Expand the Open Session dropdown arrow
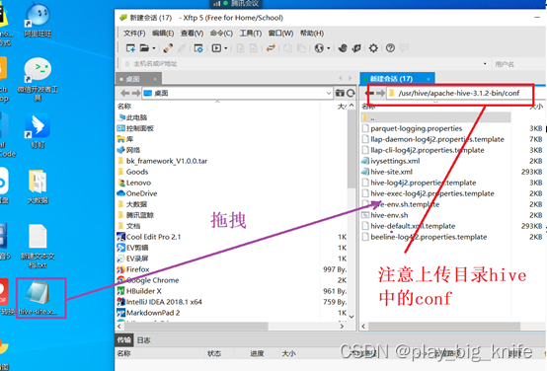 tap(154, 48)
